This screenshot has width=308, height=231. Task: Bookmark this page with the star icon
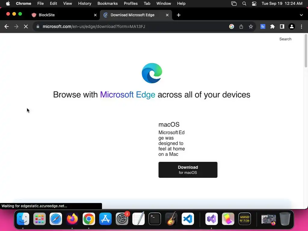pos(251,26)
